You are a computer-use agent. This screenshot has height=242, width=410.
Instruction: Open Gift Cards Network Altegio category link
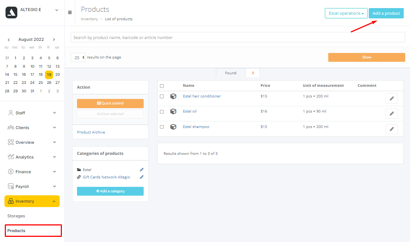(106, 177)
